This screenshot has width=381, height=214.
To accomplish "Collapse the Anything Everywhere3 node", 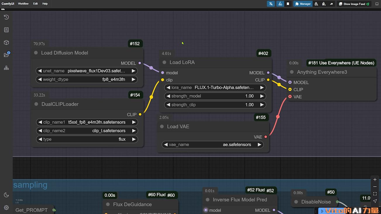I will (292, 72).
